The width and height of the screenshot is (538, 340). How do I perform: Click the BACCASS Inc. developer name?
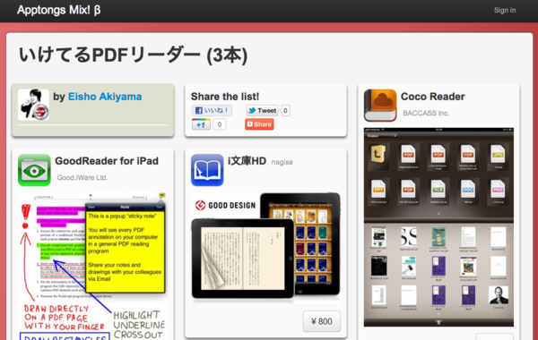[x=426, y=113]
